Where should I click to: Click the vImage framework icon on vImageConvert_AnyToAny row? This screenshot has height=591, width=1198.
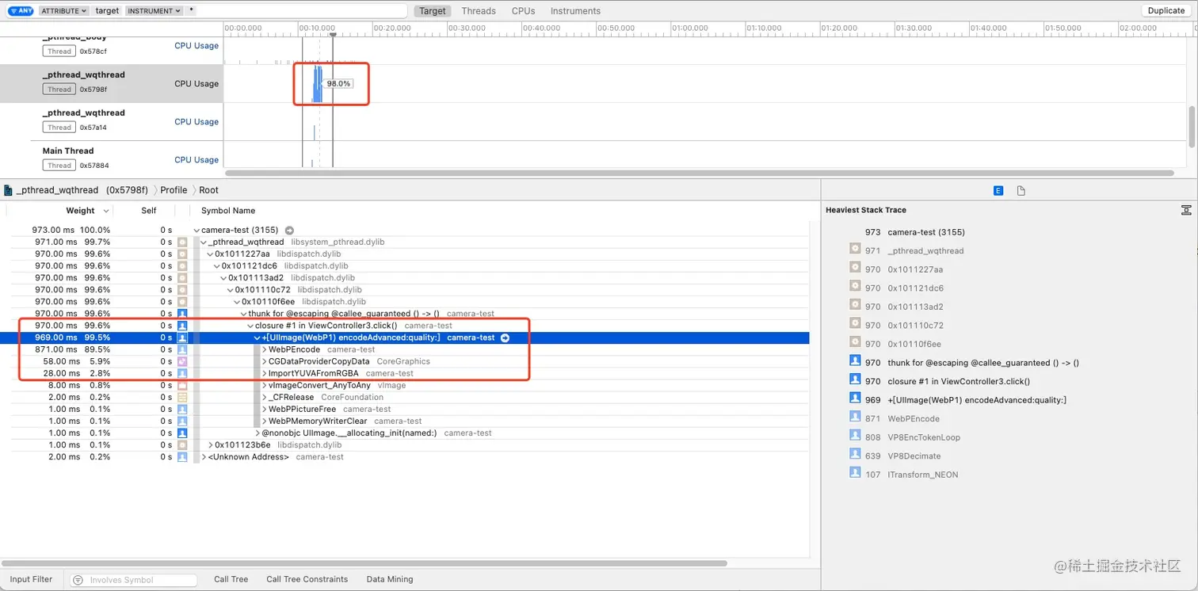coord(182,385)
